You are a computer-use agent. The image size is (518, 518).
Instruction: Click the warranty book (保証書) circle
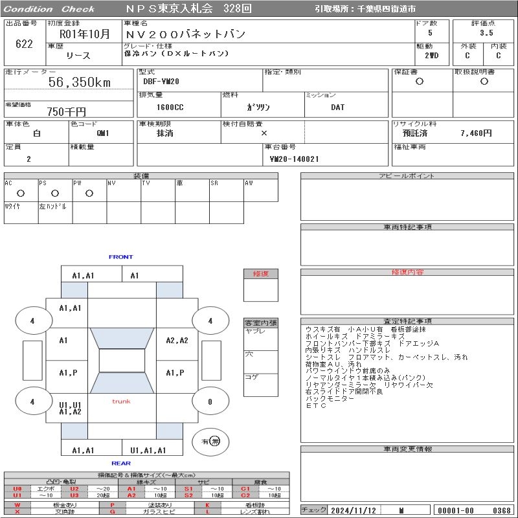420,82
